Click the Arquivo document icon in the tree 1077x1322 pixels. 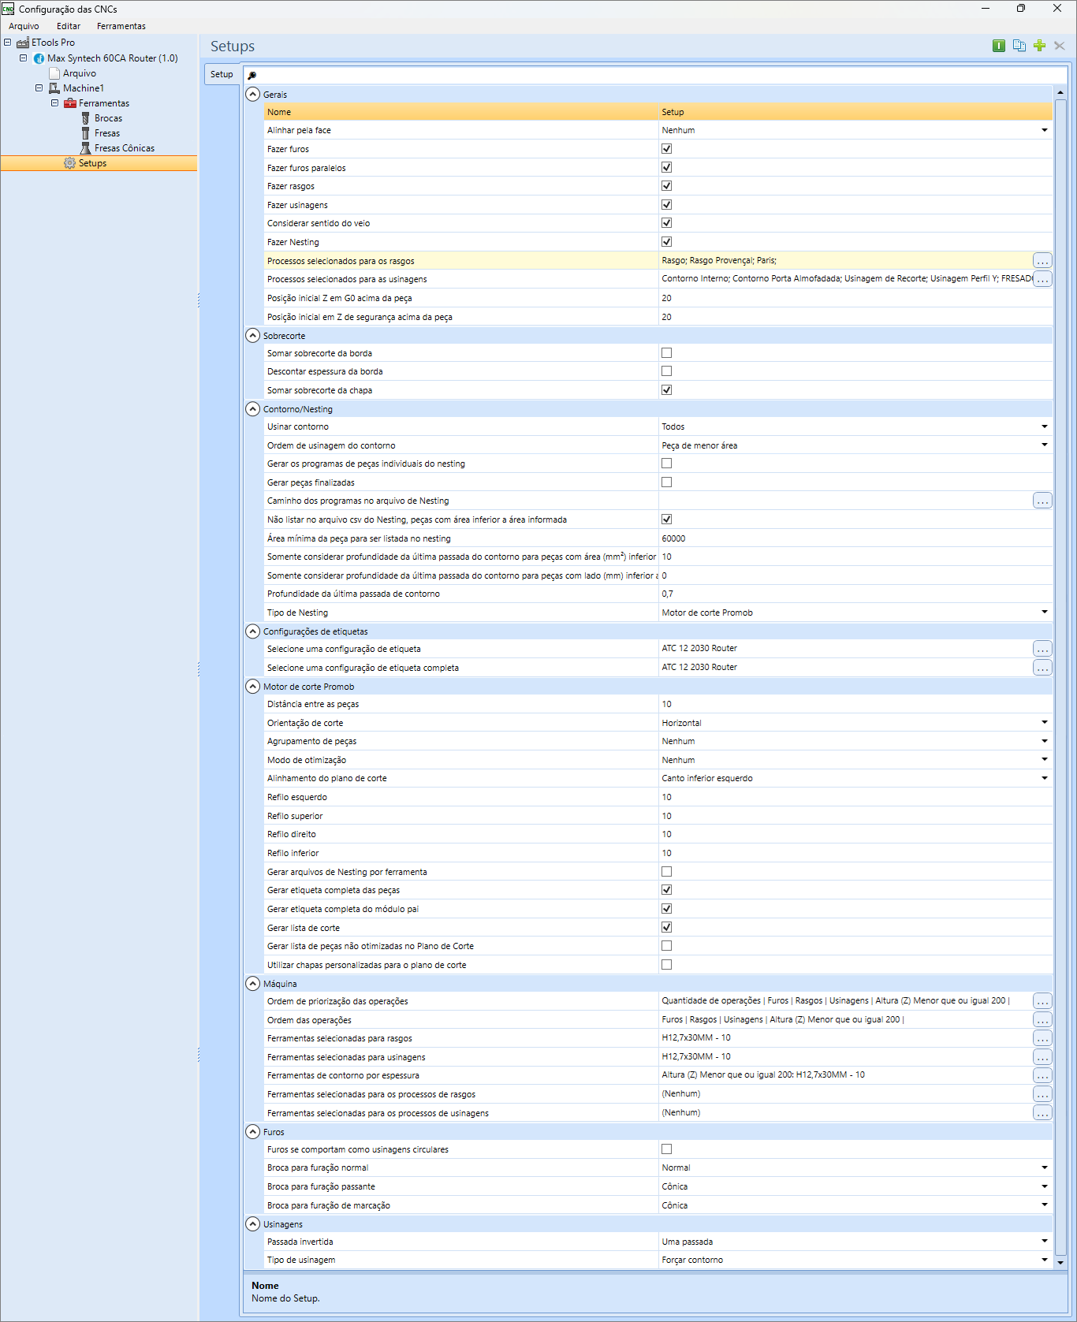(54, 73)
